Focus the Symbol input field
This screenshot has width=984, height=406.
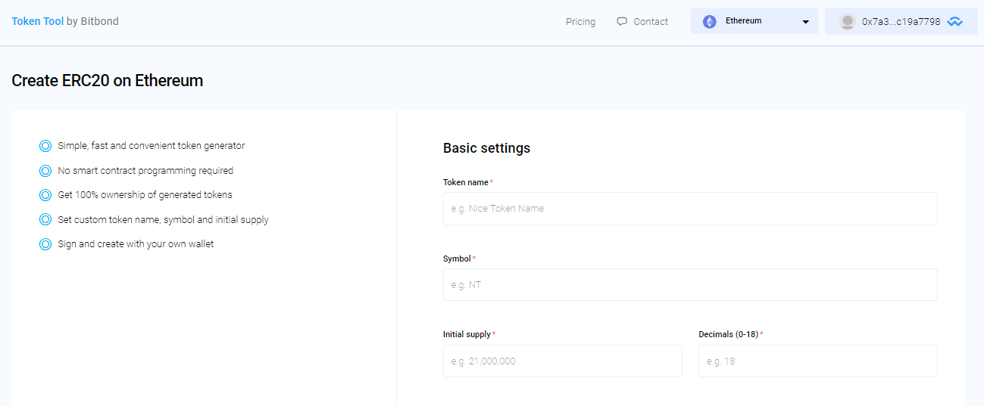click(690, 285)
